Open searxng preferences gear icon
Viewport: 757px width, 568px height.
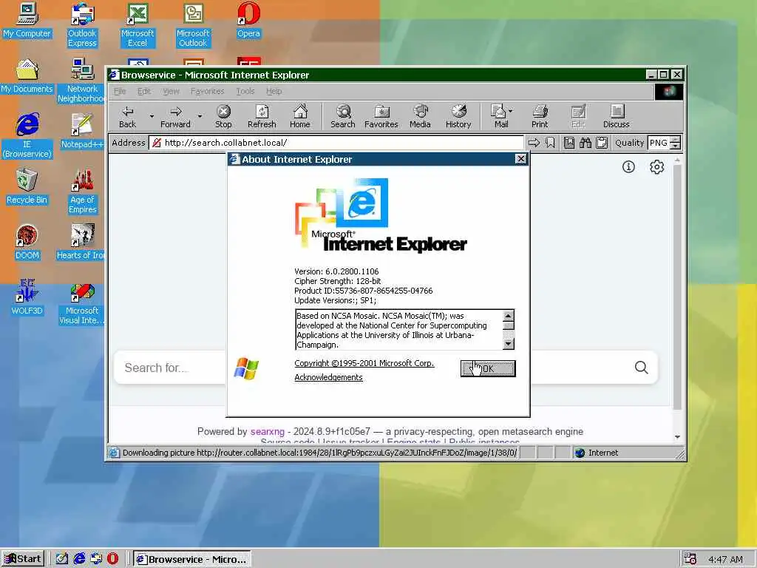pyautogui.click(x=656, y=167)
